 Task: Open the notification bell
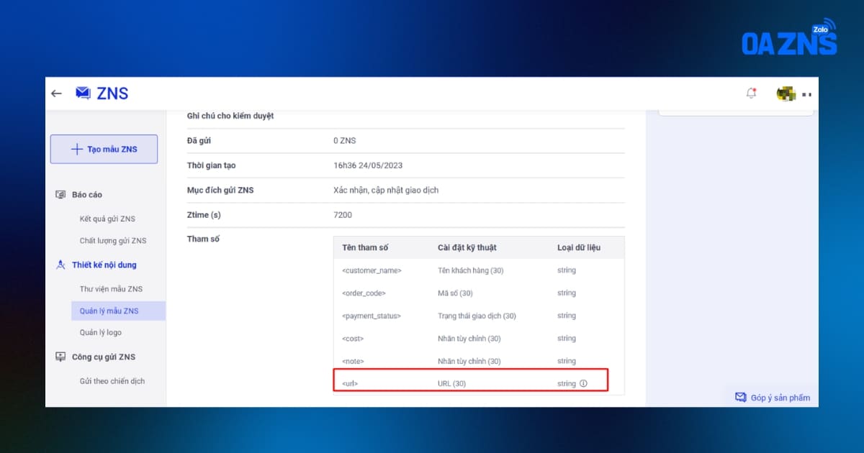pyautogui.click(x=751, y=93)
